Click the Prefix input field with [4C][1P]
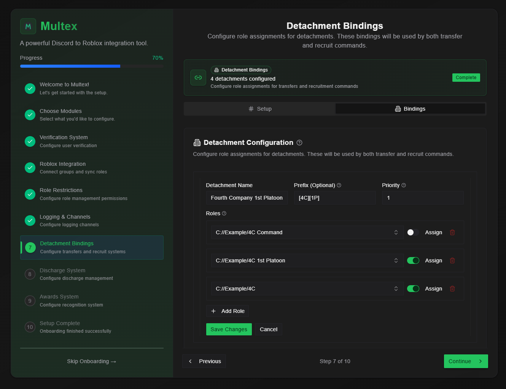506x389 pixels. [335, 198]
